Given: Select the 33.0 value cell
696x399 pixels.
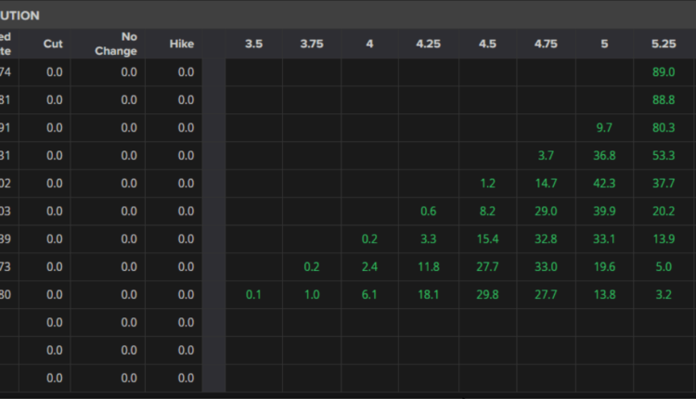Looking at the screenshot, I should tap(547, 267).
